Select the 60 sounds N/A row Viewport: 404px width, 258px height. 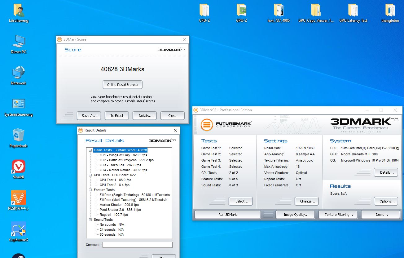click(112, 234)
